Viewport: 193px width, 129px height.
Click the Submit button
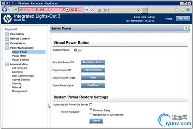(x=96, y=121)
